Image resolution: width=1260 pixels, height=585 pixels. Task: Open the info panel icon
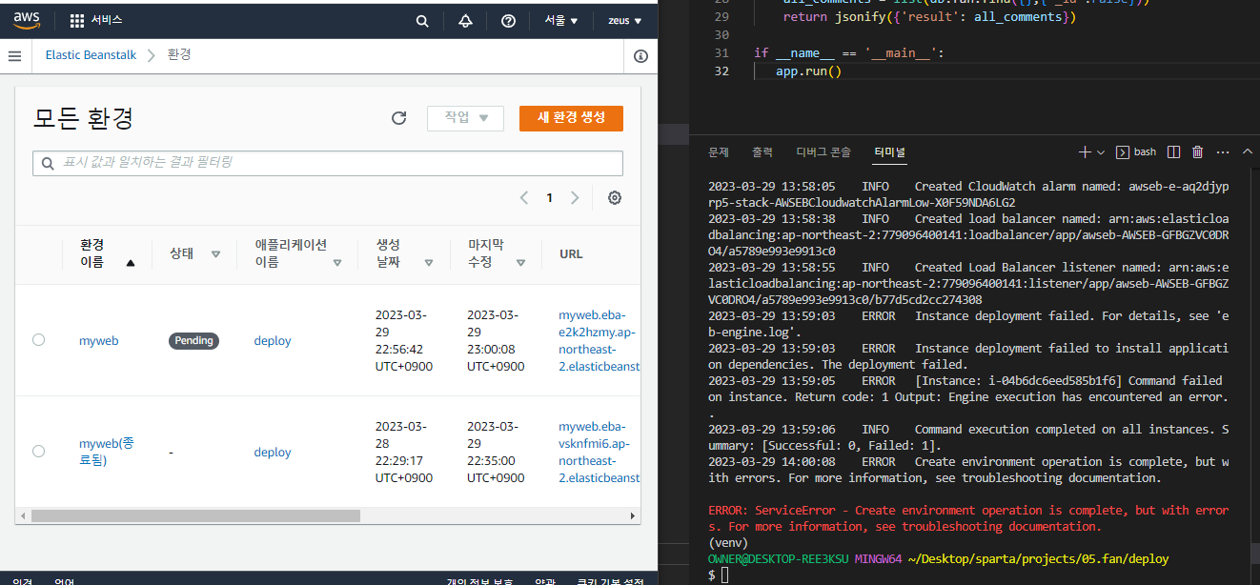641,56
